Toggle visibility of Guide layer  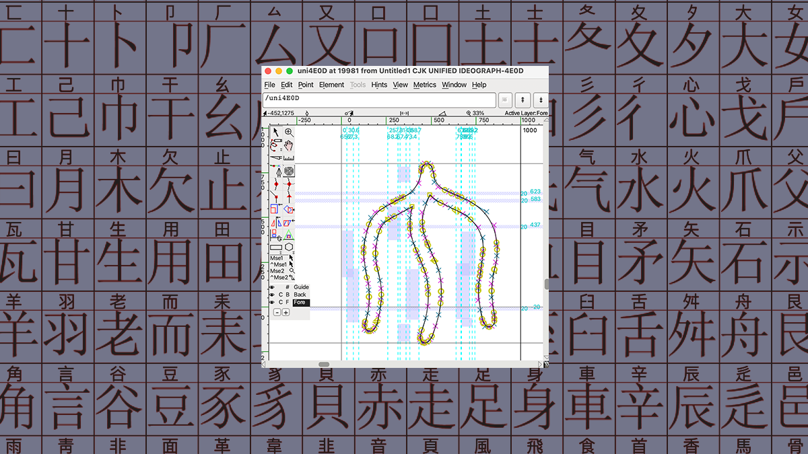(x=272, y=287)
